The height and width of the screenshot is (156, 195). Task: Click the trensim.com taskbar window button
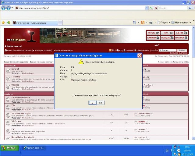pyautogui.click(x=34, y=148)
